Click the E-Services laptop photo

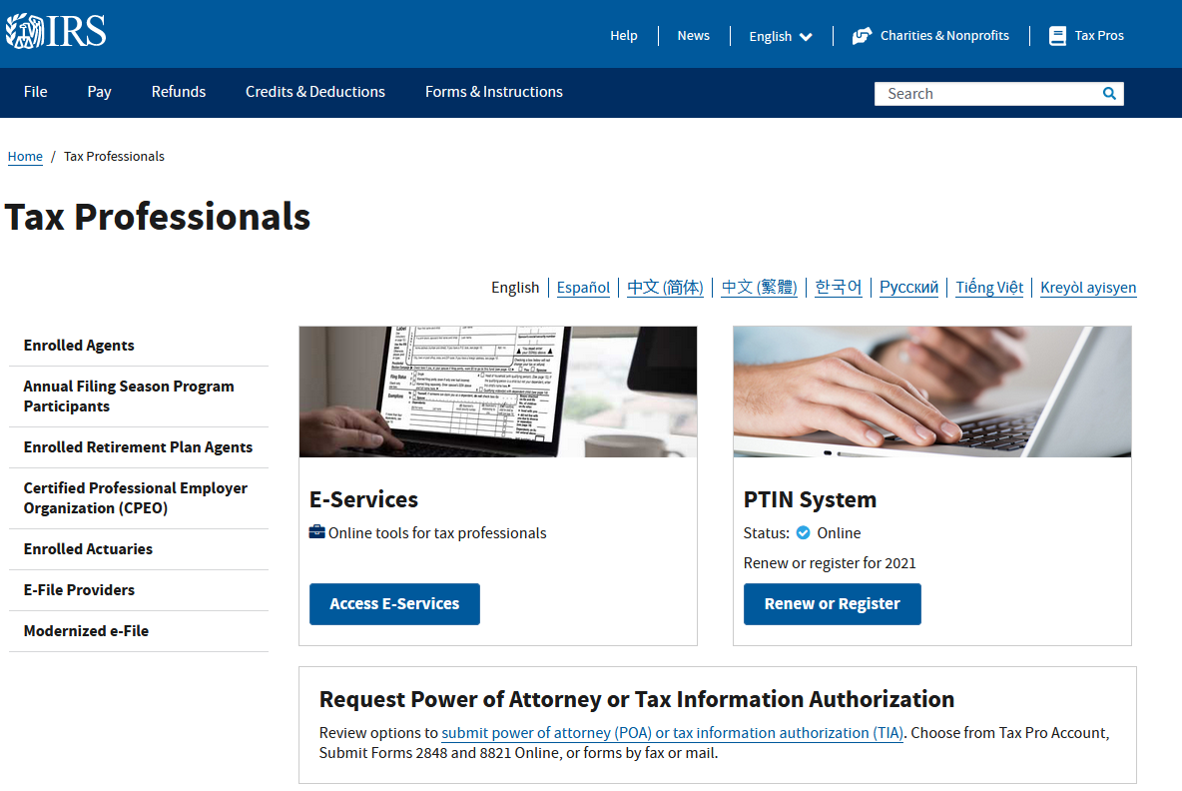pyautogui.click(x=497, y=392)
